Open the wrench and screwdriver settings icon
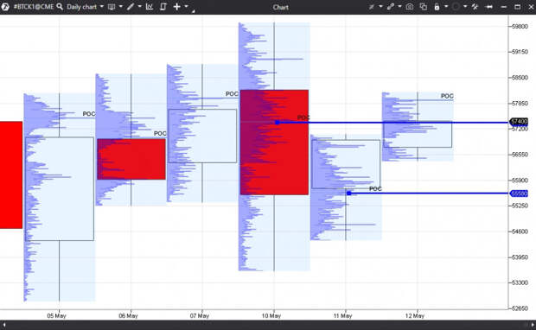 point(475,7)
